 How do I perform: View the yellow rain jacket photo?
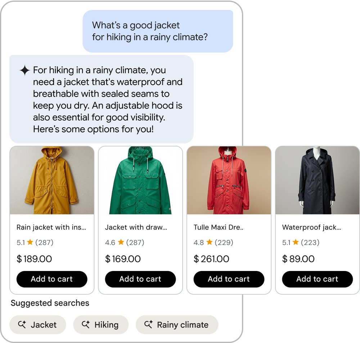(x=52, y=180)
